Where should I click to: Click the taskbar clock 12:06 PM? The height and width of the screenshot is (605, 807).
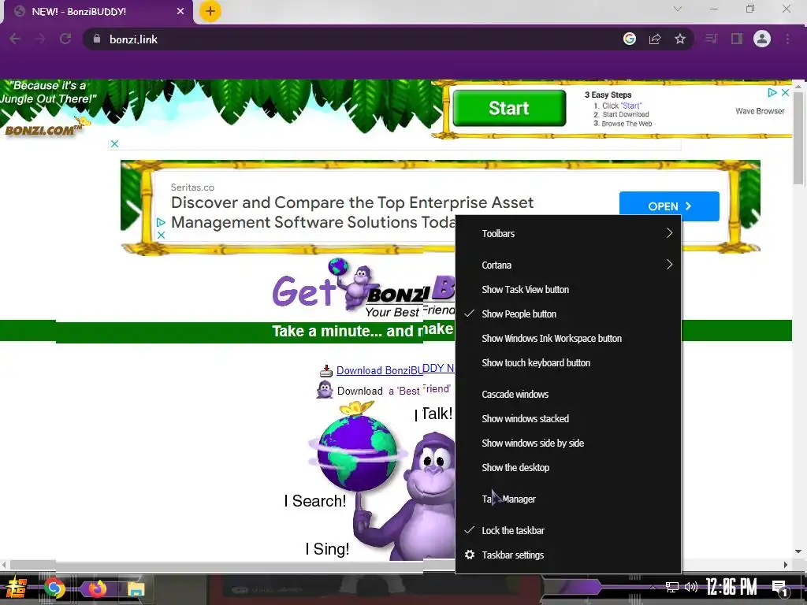pyautogui.click(x=731, y=587)
